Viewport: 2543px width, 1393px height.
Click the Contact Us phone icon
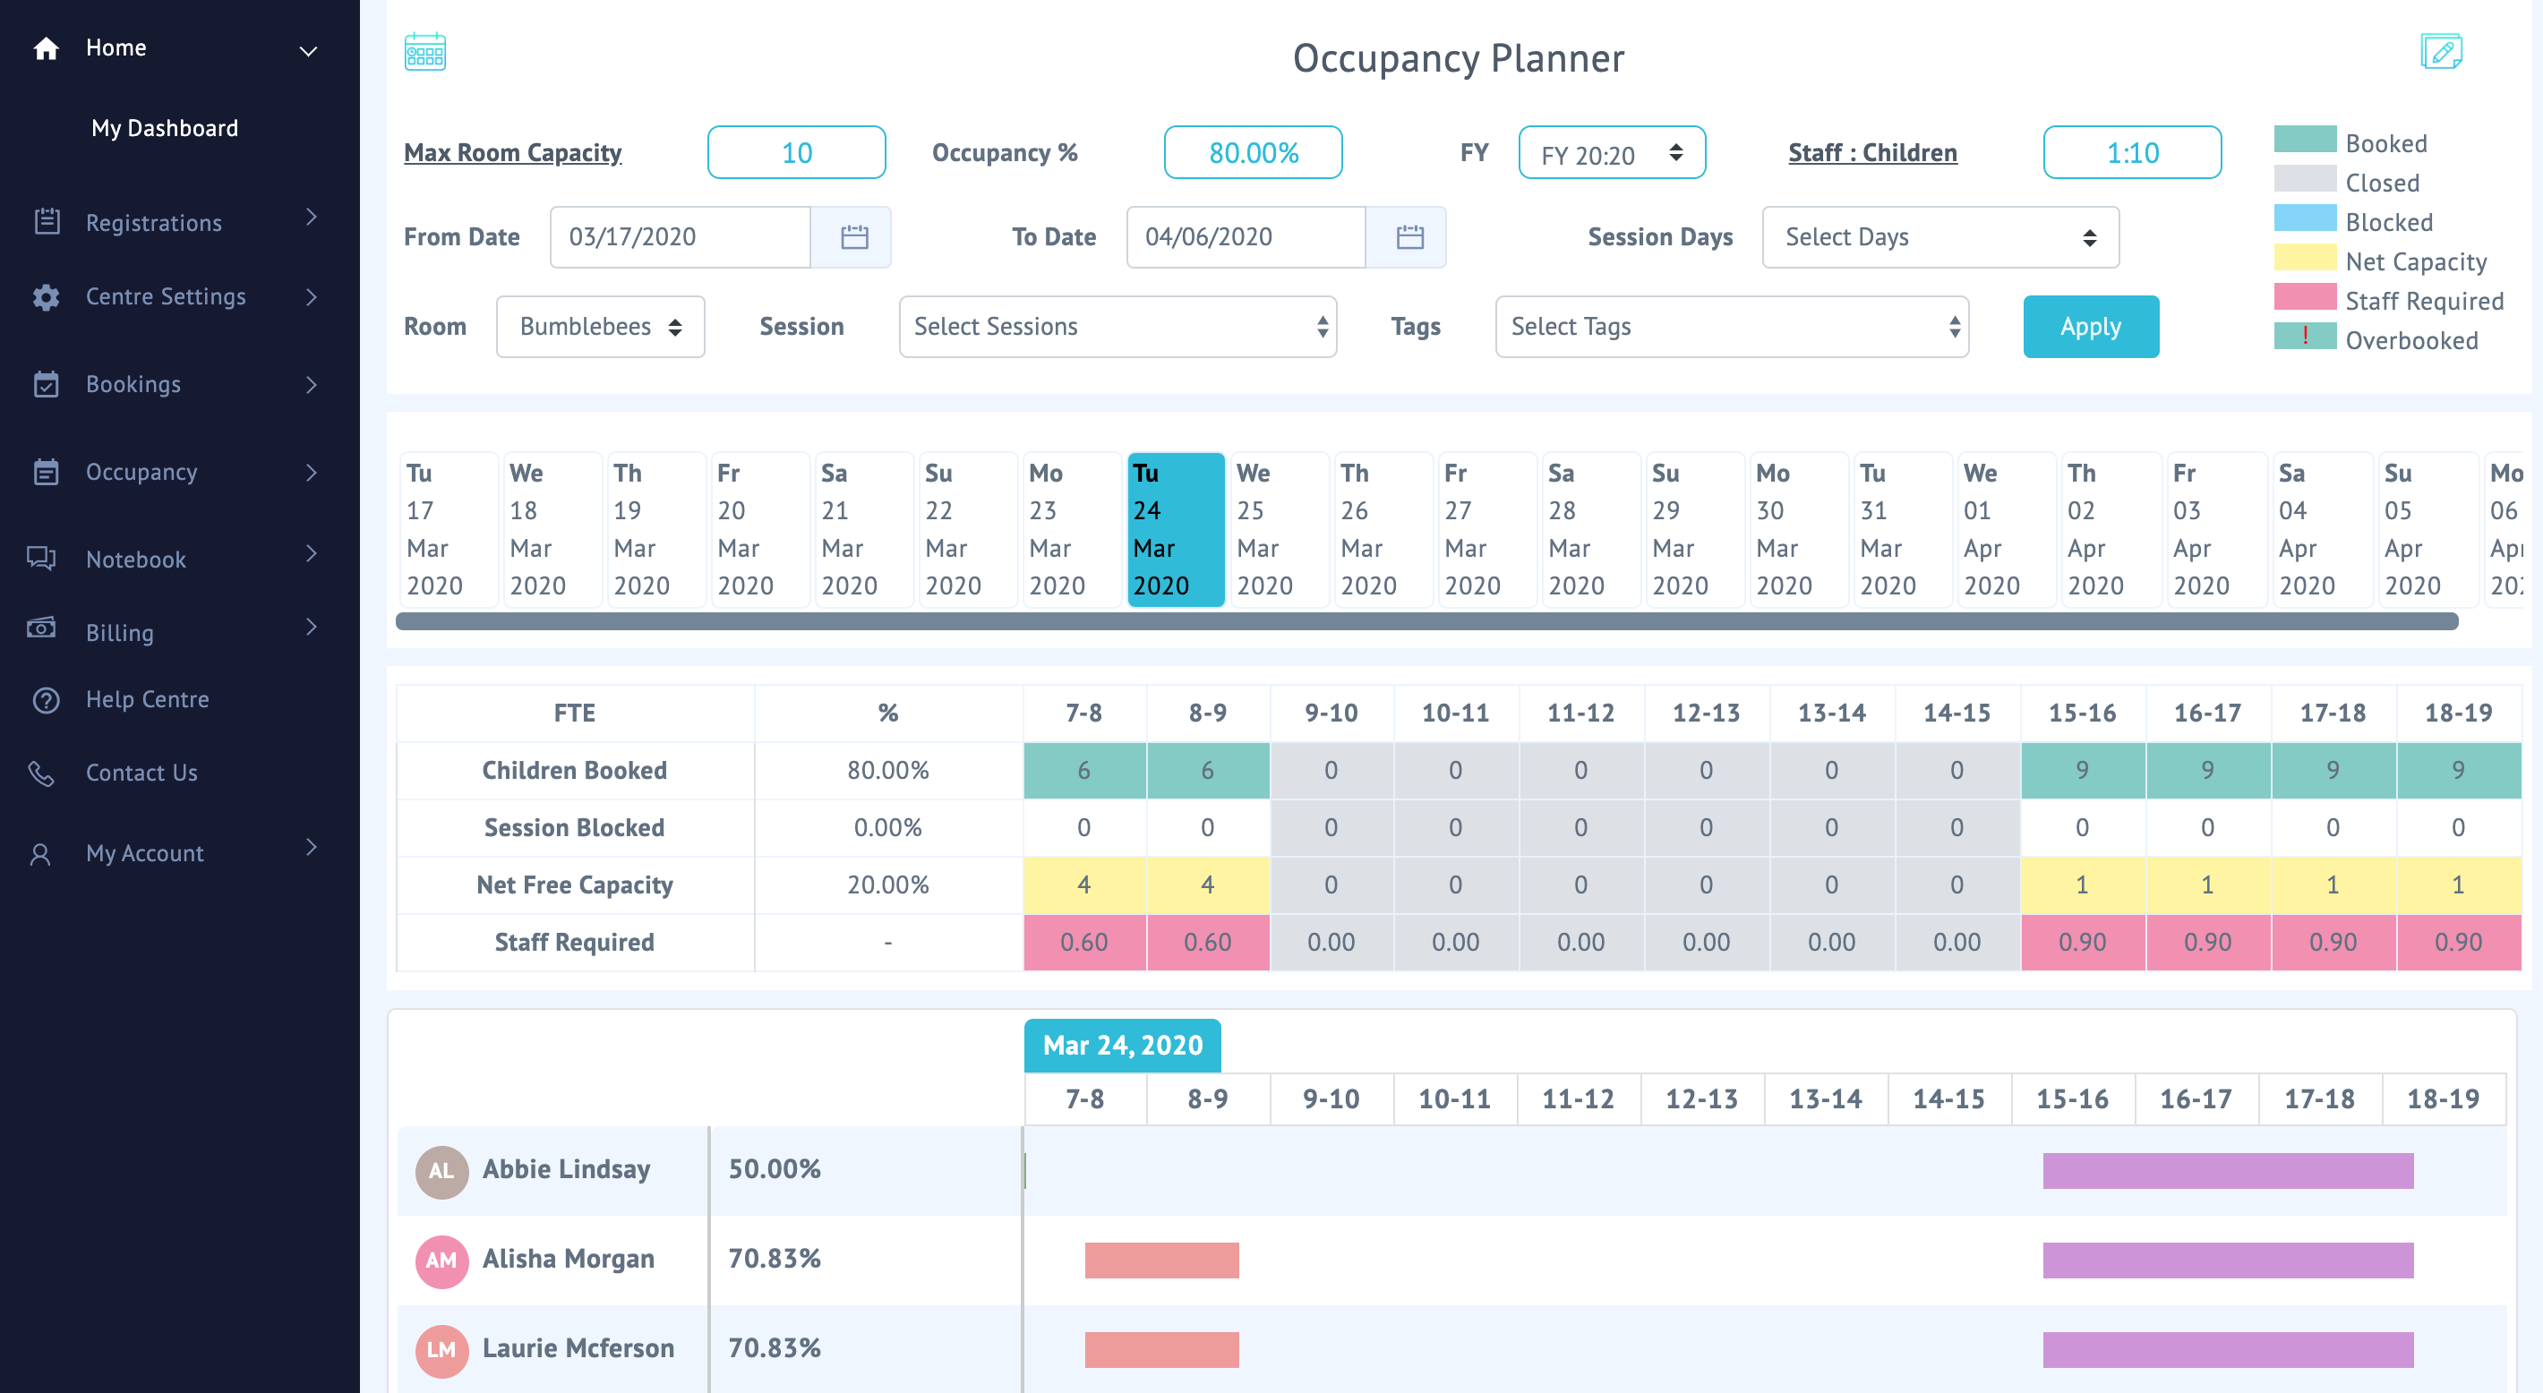(x=41, y=773)
